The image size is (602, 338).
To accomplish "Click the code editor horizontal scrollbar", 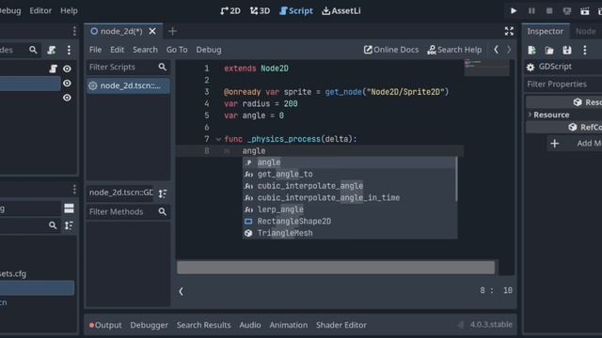I will [336, 268].
